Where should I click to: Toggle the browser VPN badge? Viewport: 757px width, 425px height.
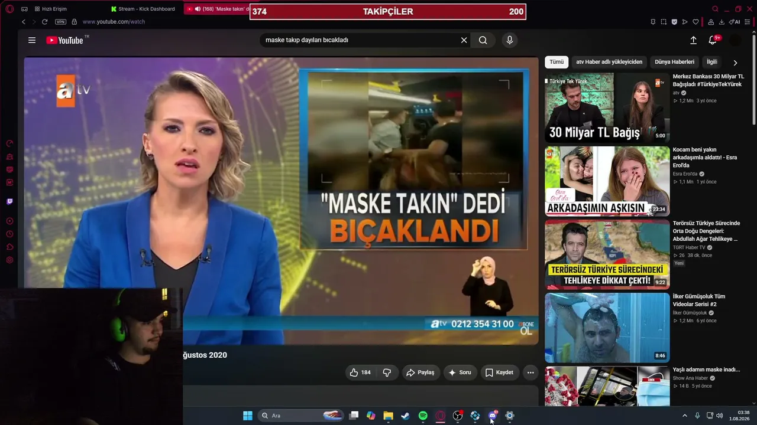60,22
